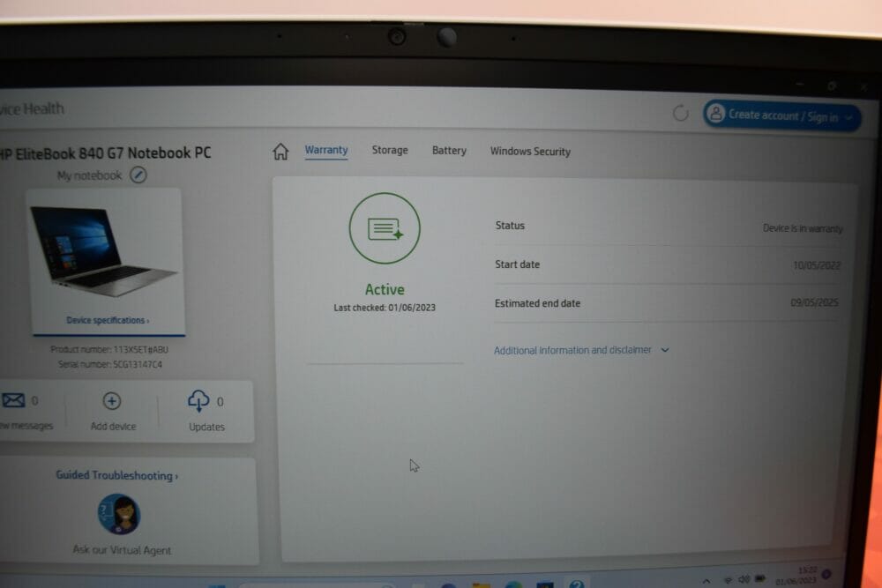This screenshot has height=588, width=882.
Task: Click the refresh circular arrow icon
Action: (x=681, y=113)
